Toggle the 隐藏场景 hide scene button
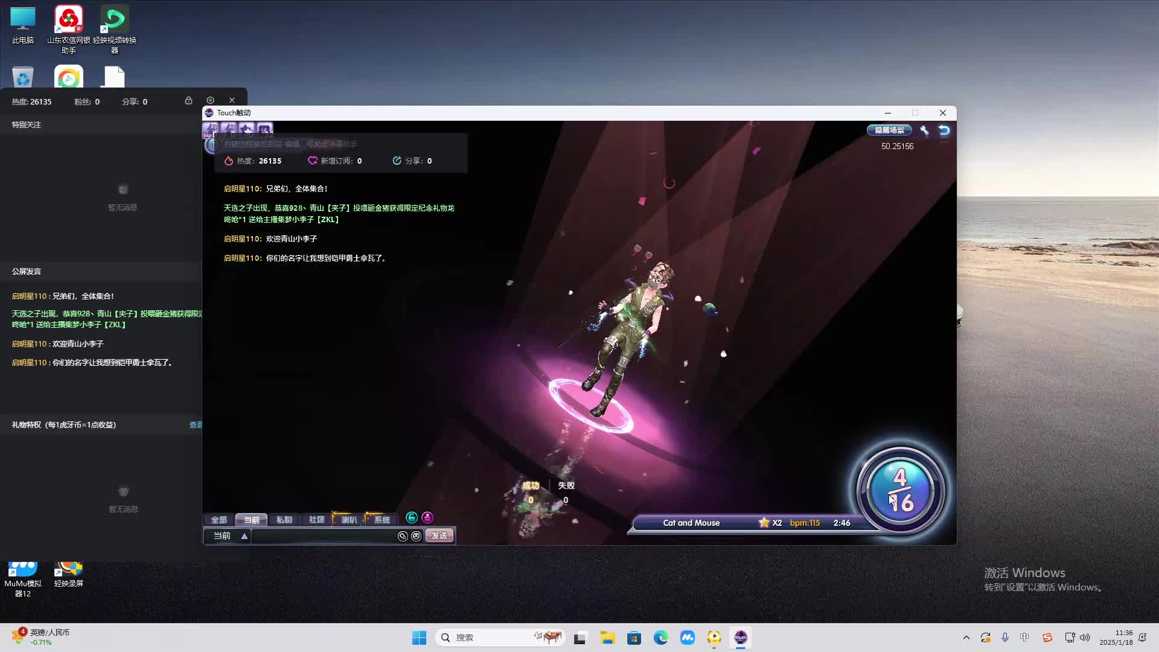 [x=889, y=130]
